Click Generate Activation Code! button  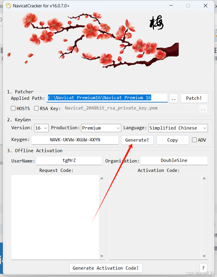click(106, 268)
